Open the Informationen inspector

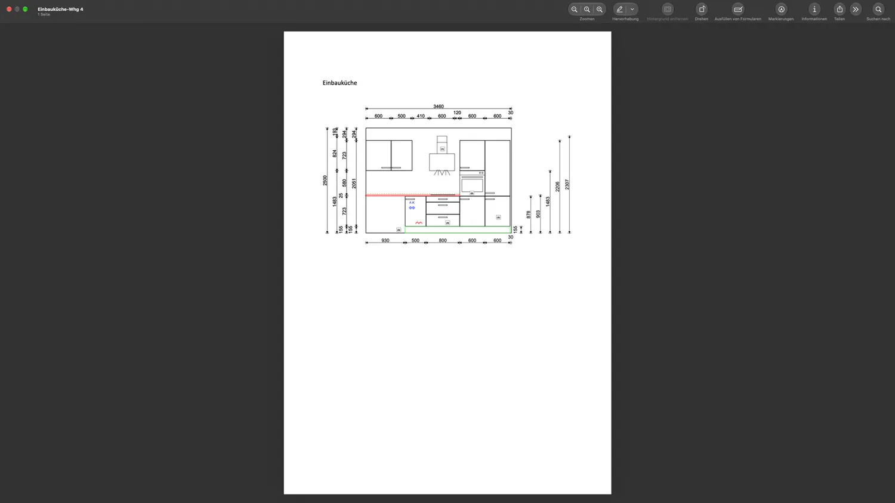(x=814, y=10)
